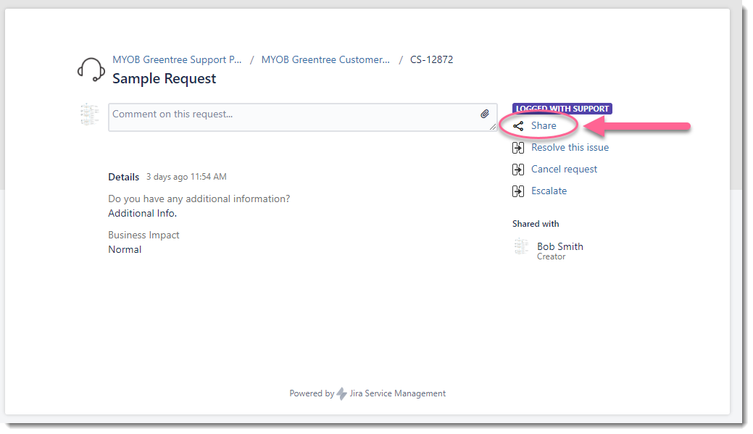Attach a file using the paperclip icon
Screen dimensions: 753x434
(485, 114)
